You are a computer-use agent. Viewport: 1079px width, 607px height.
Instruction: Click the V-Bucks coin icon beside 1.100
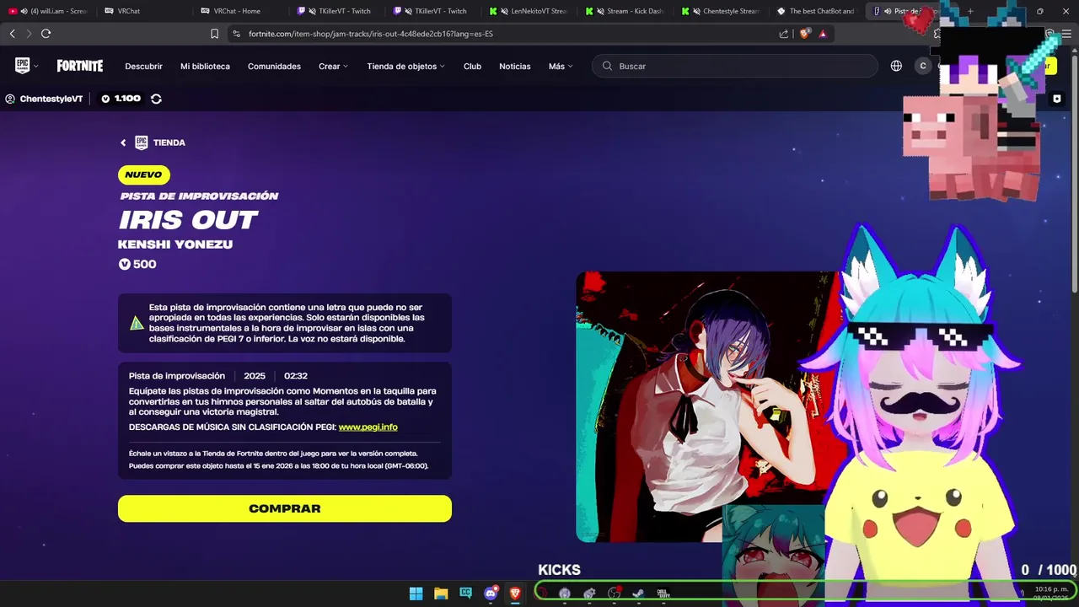click(x=105, y=99)
